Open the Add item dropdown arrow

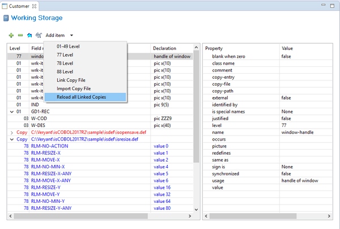point(72,36)
